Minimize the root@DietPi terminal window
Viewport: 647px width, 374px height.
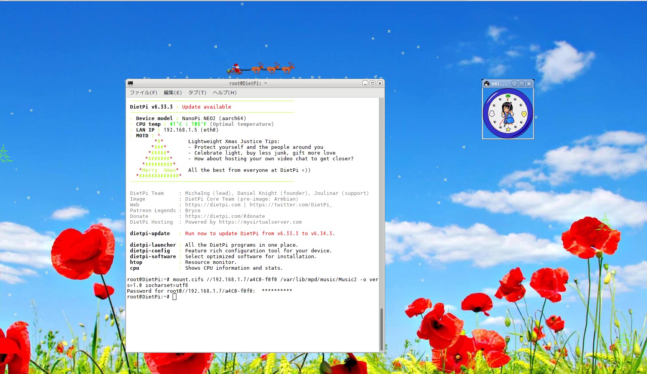point(365,84)
